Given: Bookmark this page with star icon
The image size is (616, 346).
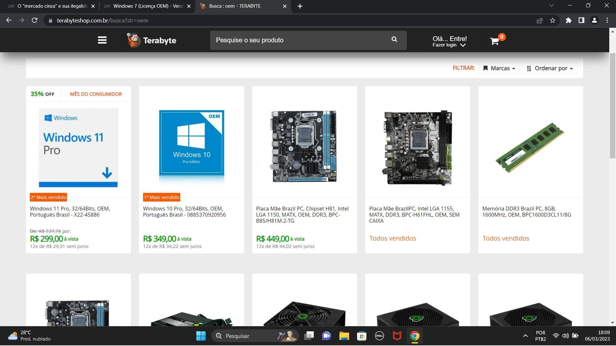Looking at the screenshot, I should point(552,20).
